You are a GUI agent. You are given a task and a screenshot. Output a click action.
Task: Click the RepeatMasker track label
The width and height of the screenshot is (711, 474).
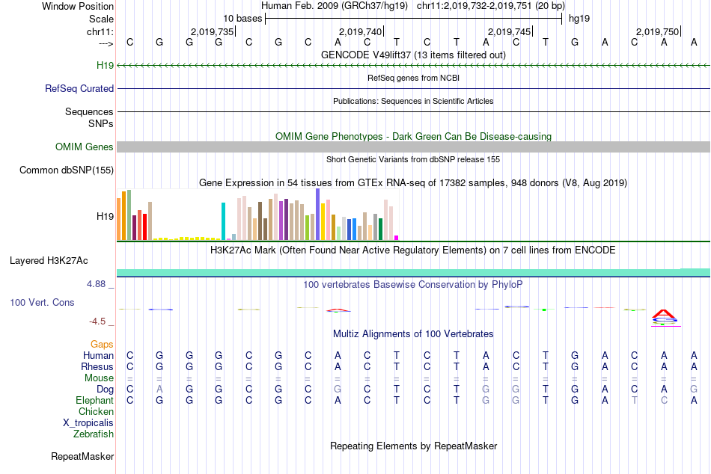pos(82,456)
